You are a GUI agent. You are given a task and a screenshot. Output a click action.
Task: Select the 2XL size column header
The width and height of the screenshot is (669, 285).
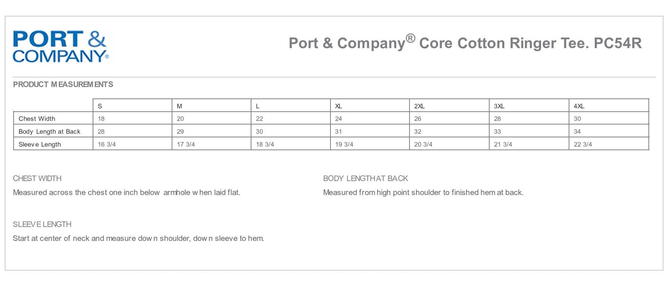[x=419, y=106]
